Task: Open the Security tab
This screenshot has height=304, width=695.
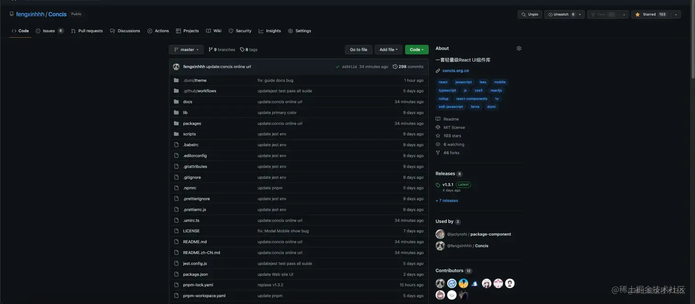Action: coord(240,31)
